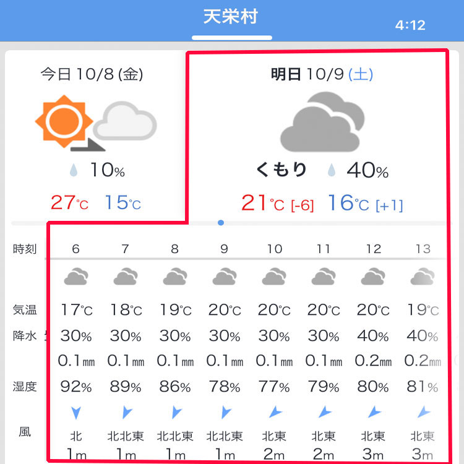Tap the raindrop icon beside 40%
Screen dimensions: 464x464
332,170
